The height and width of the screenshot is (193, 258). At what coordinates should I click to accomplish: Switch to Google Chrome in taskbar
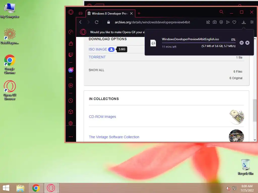pos(36,188)
